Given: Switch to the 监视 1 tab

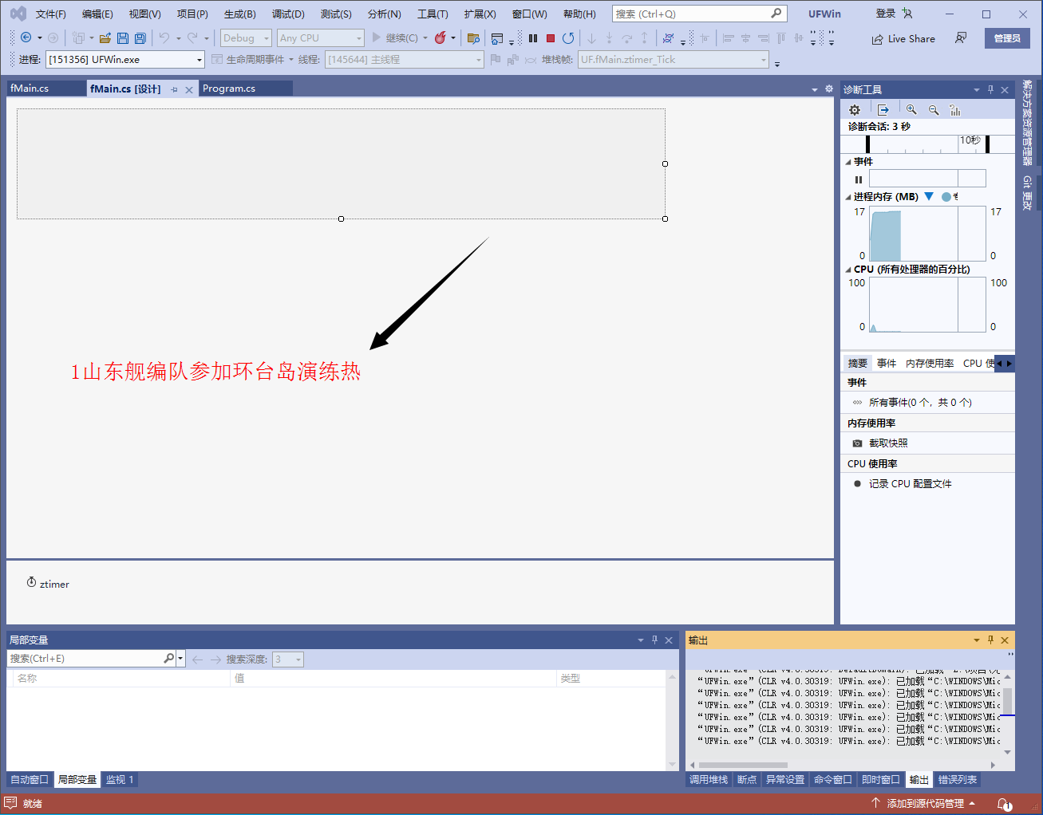Looking at the screenshot, I should pyautogui.click(x=120, y=780).
